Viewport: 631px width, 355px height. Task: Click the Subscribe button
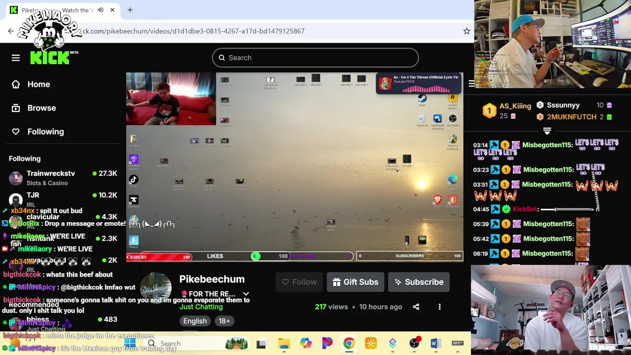(x=419, y=282)
